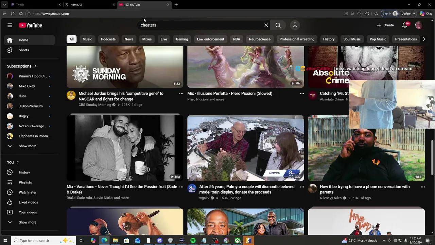Open Liked videos in the sidebar
435x245 pixels.
point(29,202)
